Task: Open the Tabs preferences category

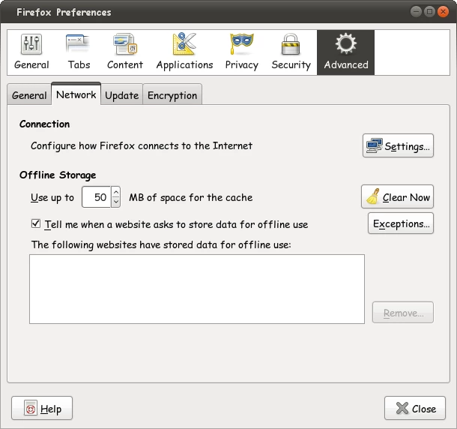Action: (79, 52)
